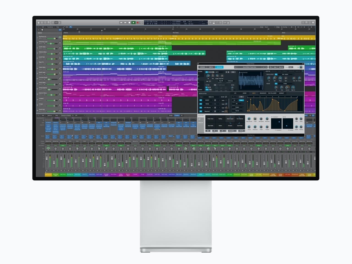Toggle AHDSR1 modulation On button
The height and width of the screenshot is (264, 352).
201,100
